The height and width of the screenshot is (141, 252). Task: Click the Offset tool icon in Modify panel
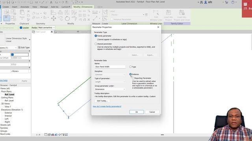click(x=60, y=12)
